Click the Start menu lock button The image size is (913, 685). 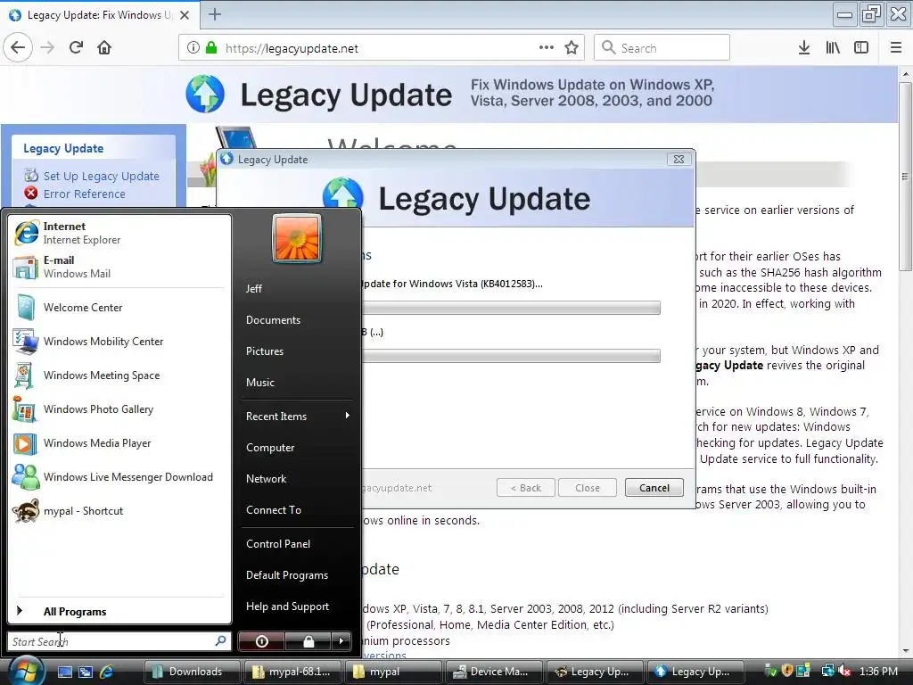tap(308, 641)
